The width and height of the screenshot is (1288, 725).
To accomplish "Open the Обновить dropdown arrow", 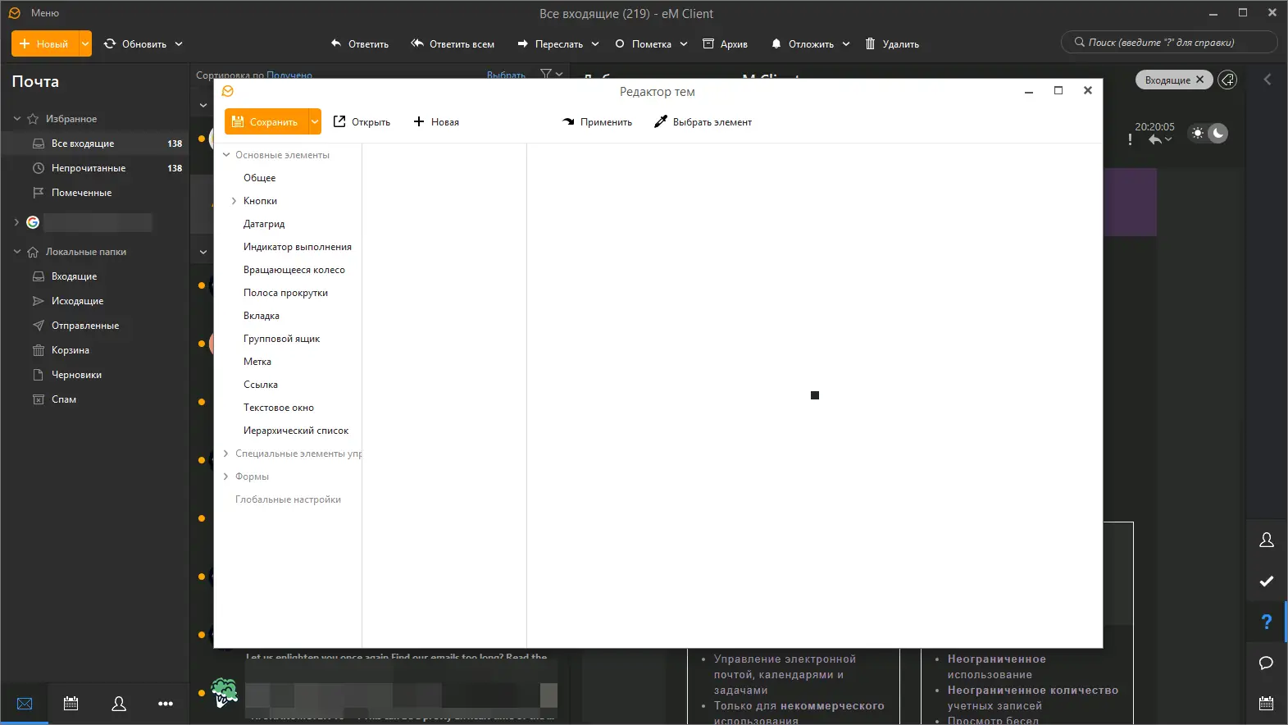I will (x=179, y=44).
